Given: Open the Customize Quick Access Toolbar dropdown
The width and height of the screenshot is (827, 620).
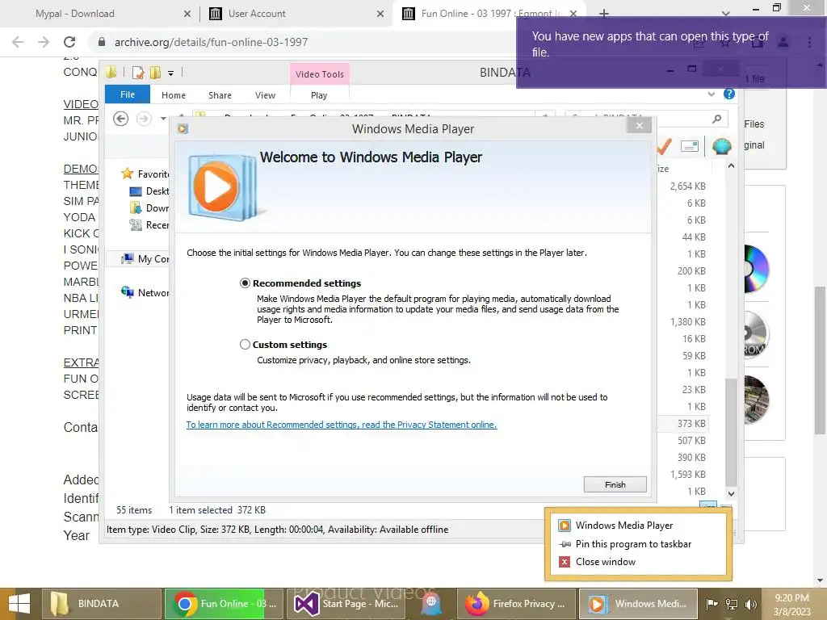Looking at the screenshot, I should pyautogui.click(x=171, y=73).
